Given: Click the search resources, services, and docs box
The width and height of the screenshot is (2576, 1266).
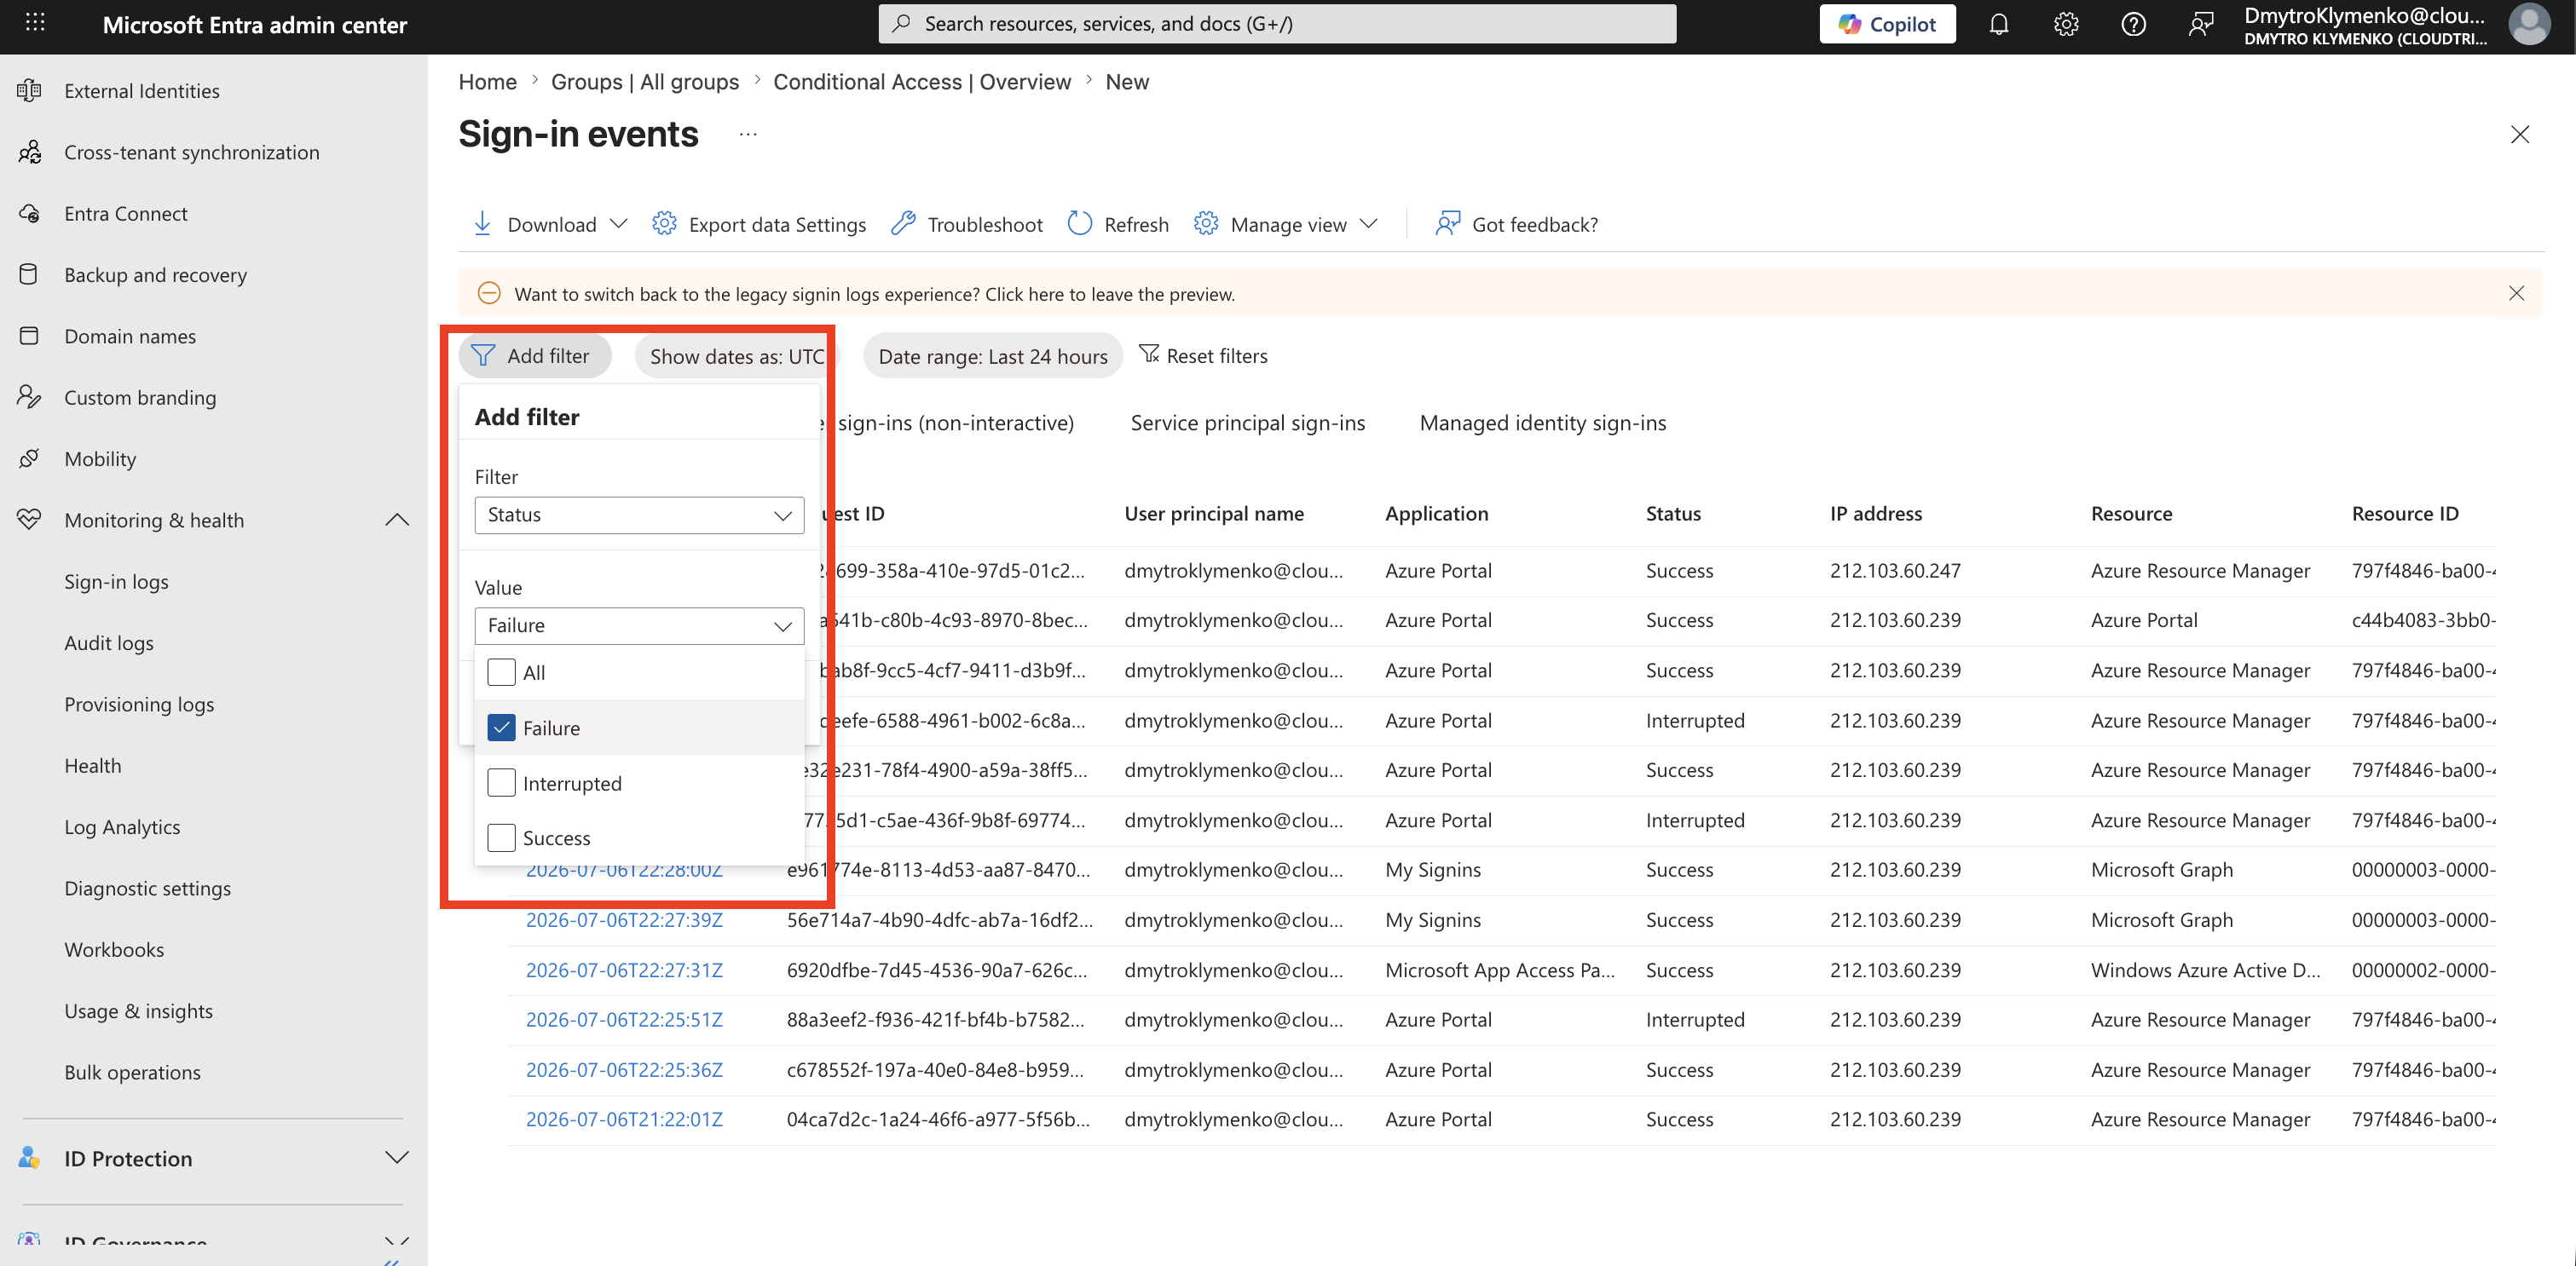Looking at the screenshot, I should pos(1277,24).
